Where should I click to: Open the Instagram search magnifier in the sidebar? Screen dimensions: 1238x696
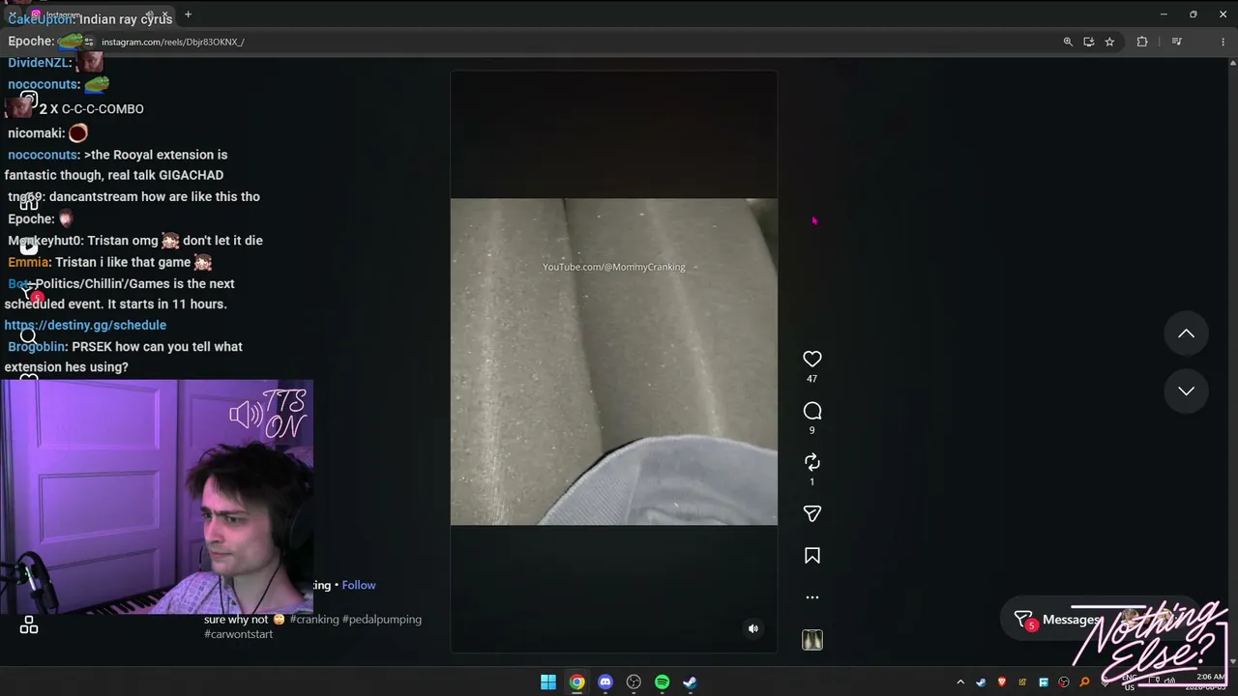pyautogui.click(x=29, y=336)
